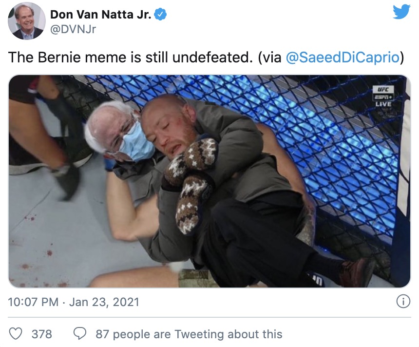Click the Twitter bird logo

[x=401, y=12]
